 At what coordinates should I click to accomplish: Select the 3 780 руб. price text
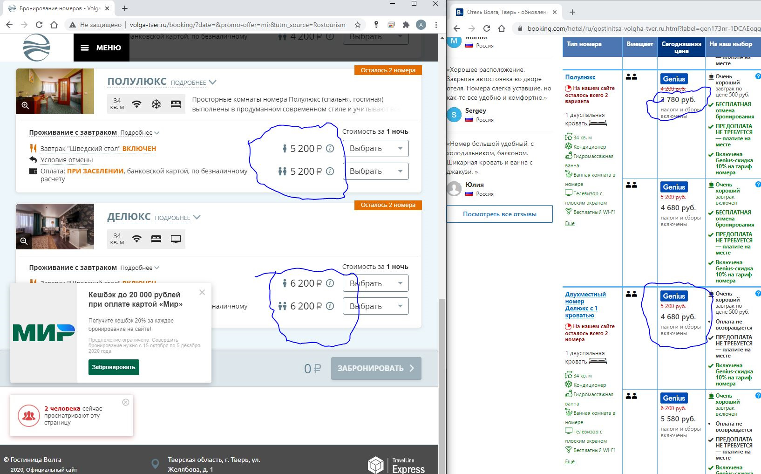click(678, 100)
